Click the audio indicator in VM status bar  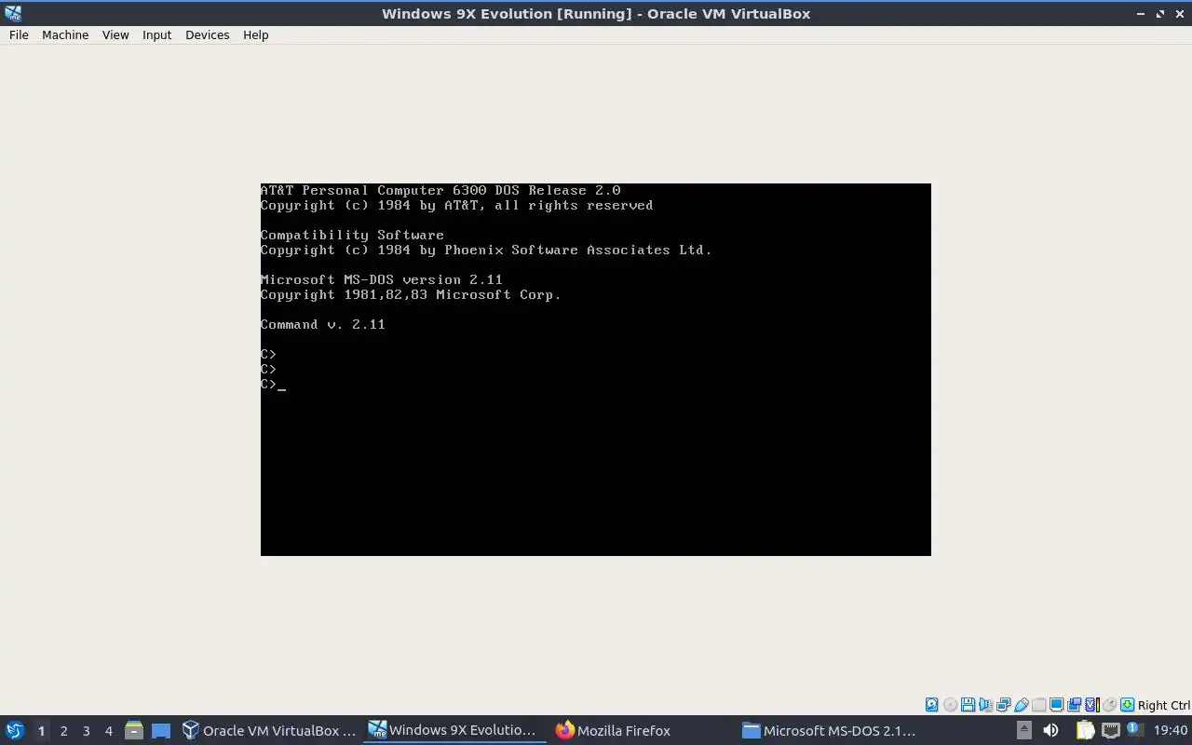click(x=985, y=705)
